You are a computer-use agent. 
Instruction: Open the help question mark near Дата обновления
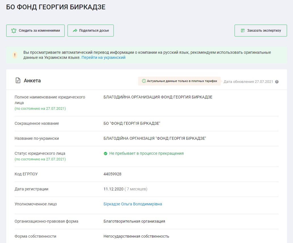(x=277, y=82)
